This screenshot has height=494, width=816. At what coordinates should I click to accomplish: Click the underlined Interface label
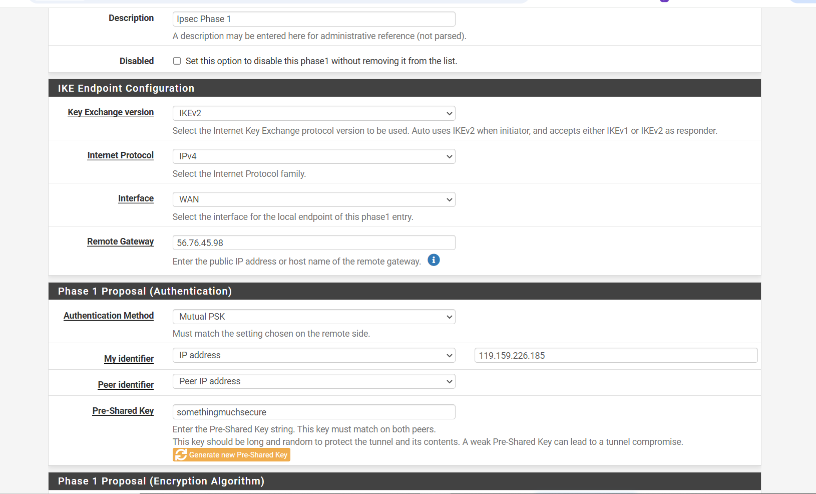(x=136, y=198)
